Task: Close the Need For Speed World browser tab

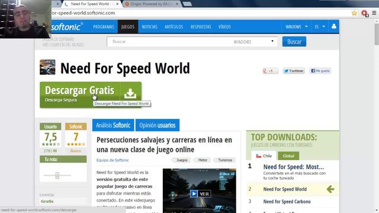Action: pos(117,4)
